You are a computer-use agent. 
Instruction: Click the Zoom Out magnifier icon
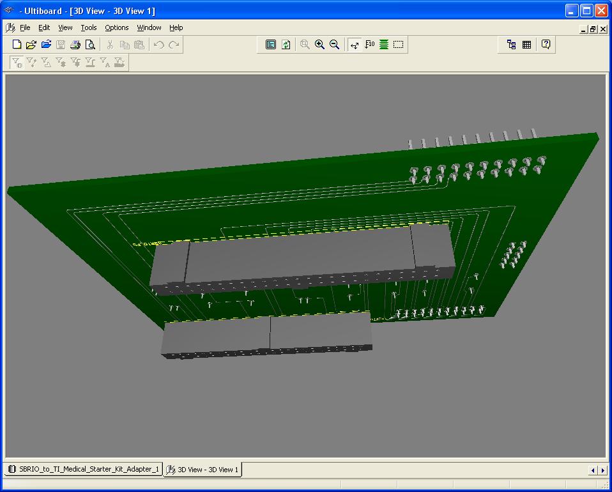tap(334, 45)
